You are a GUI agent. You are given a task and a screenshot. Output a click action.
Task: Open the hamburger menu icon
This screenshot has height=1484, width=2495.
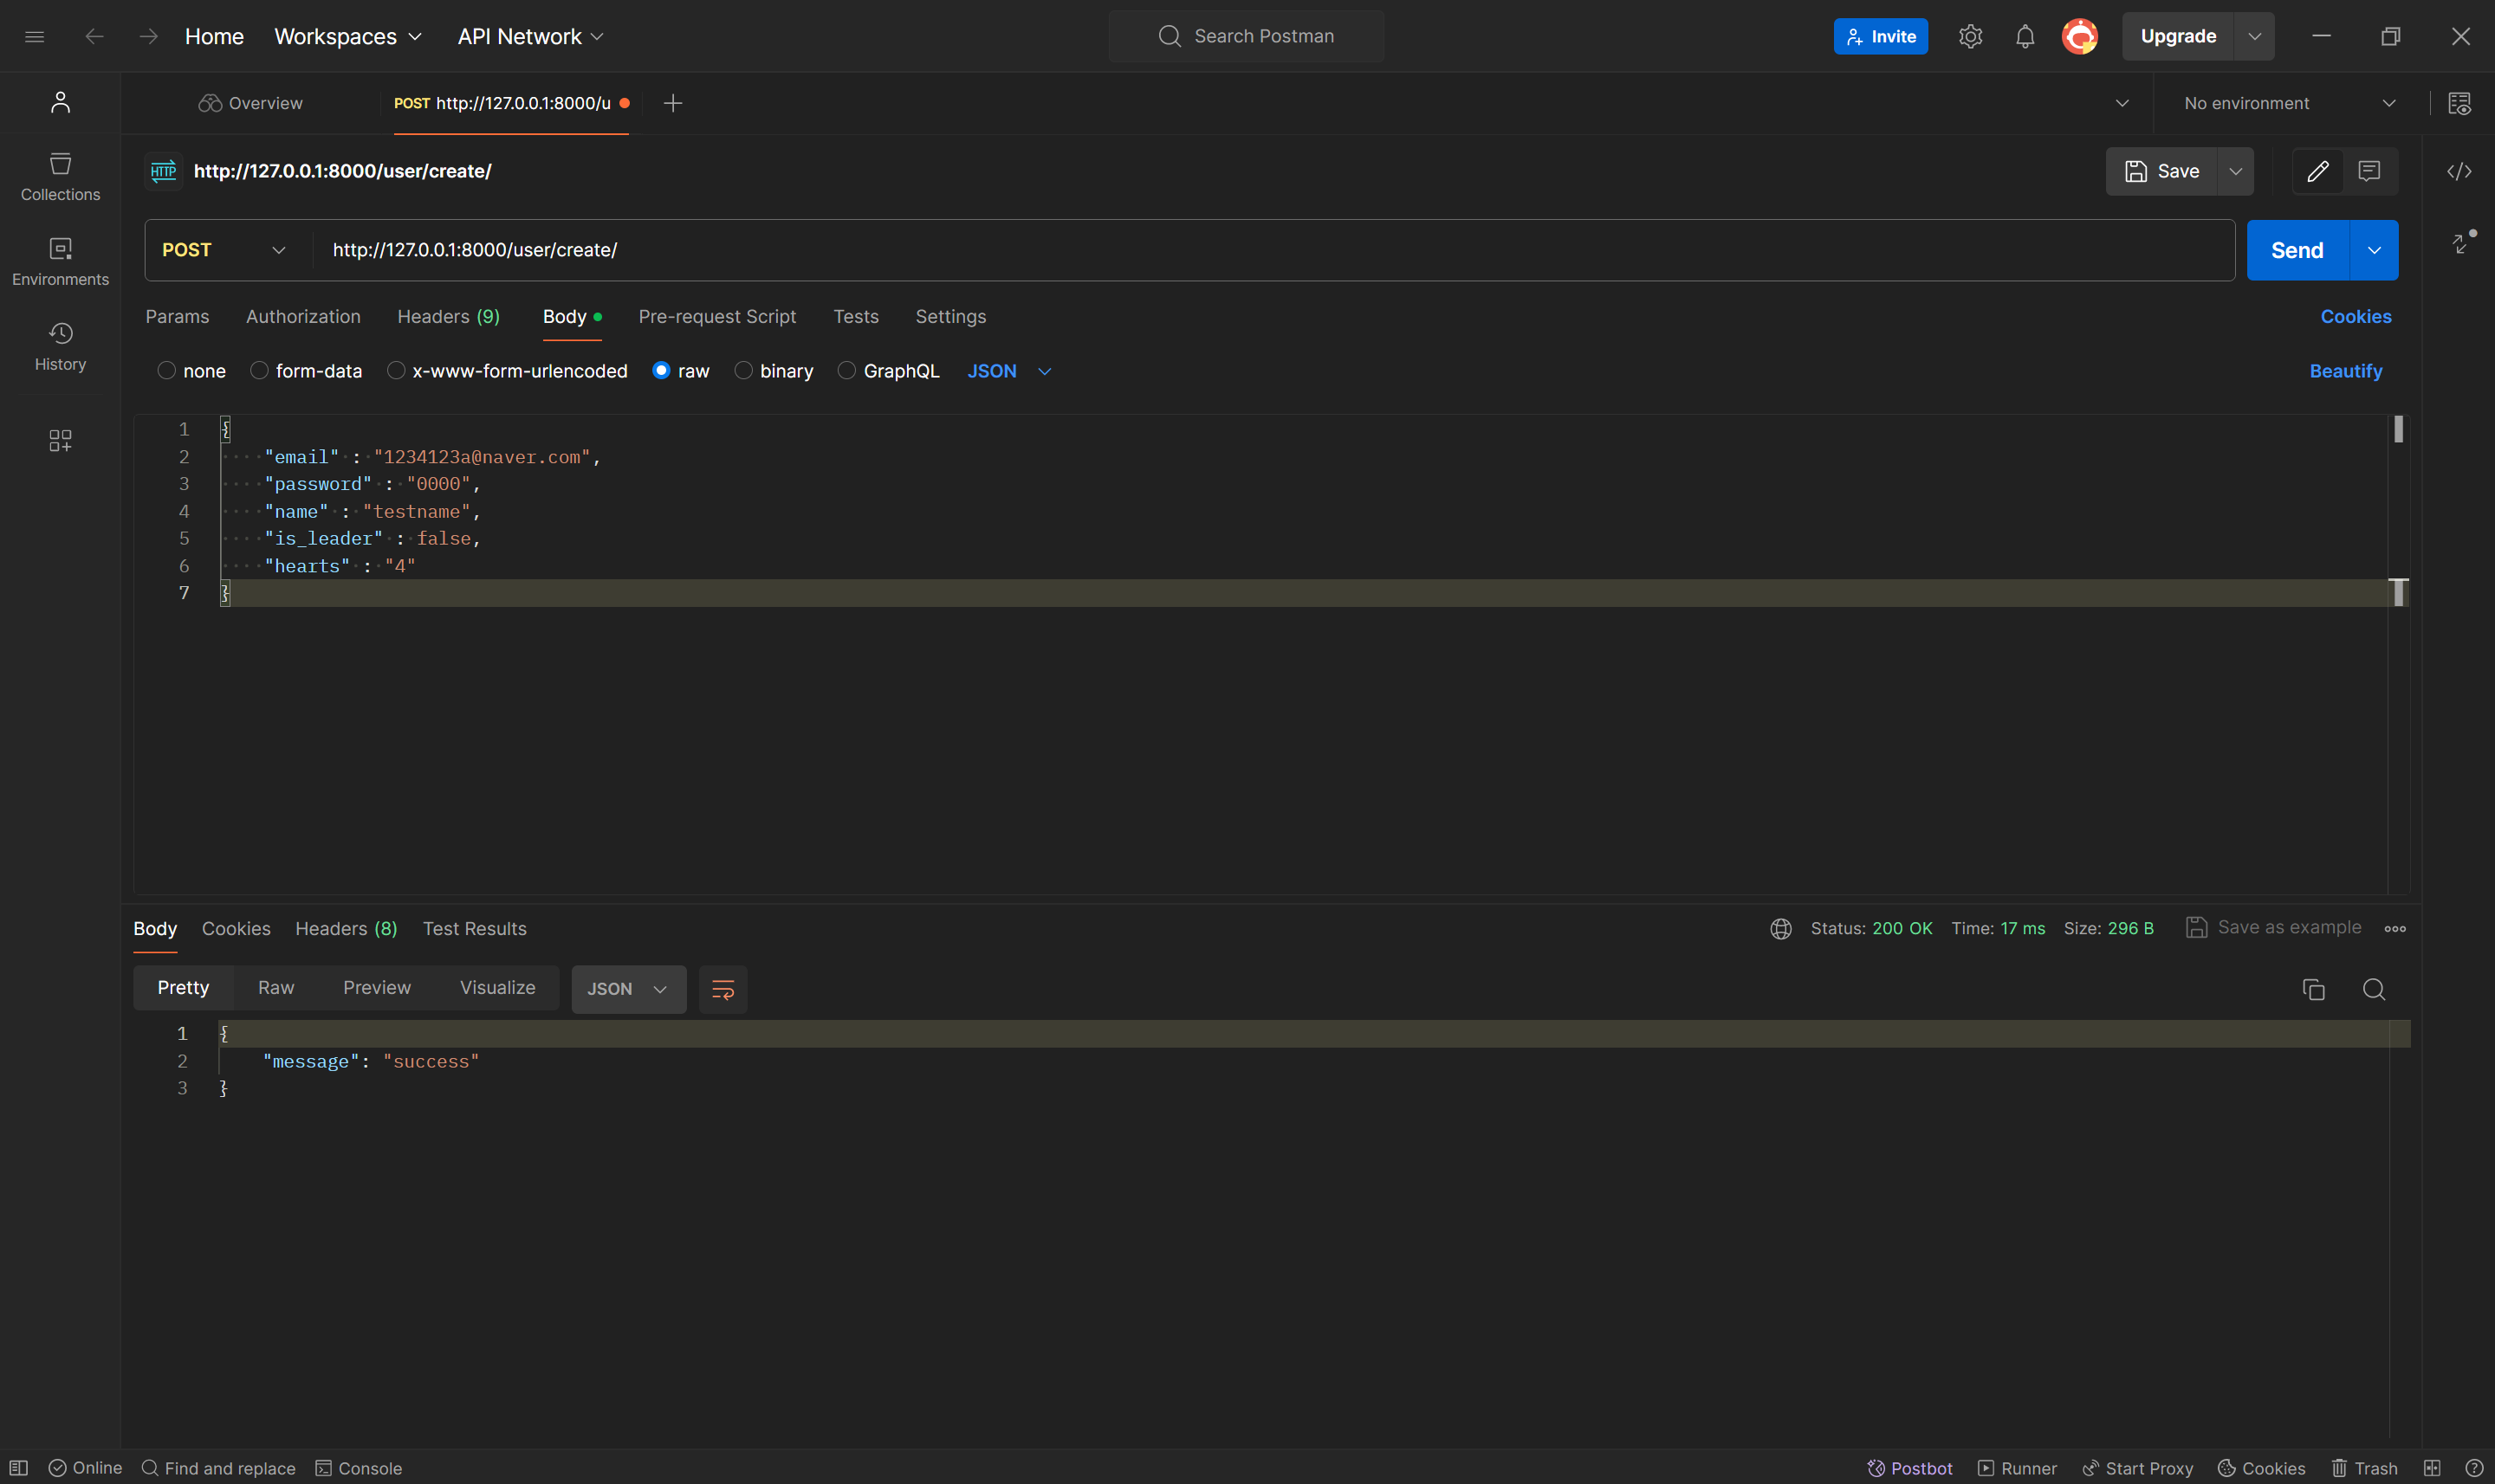(x=34, y=37)
